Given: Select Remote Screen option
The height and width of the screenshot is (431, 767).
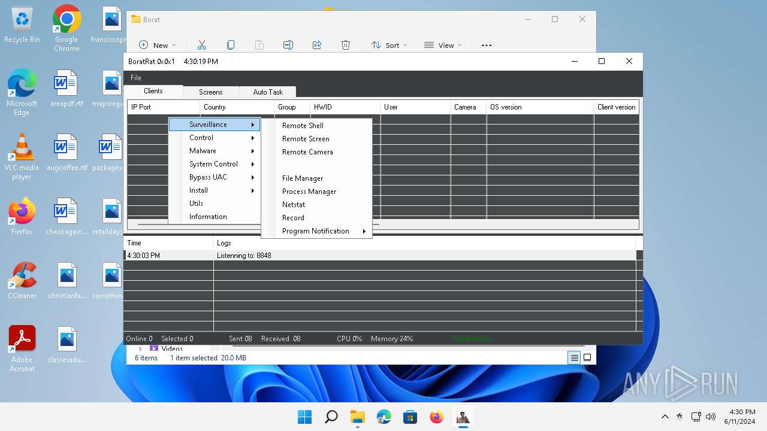Looking at the screenshot, I should 316,139.
